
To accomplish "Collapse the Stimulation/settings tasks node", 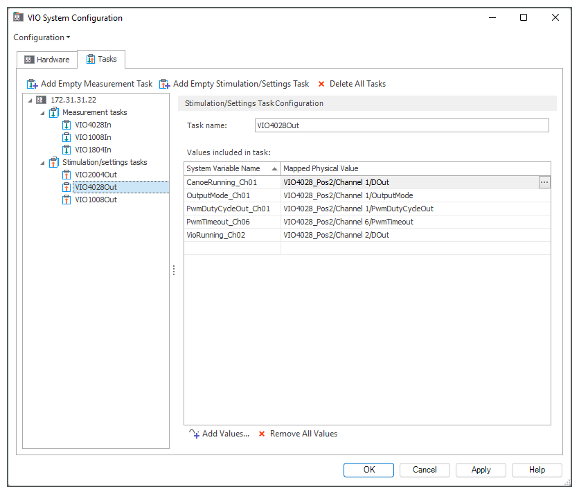I will (42, 163).
